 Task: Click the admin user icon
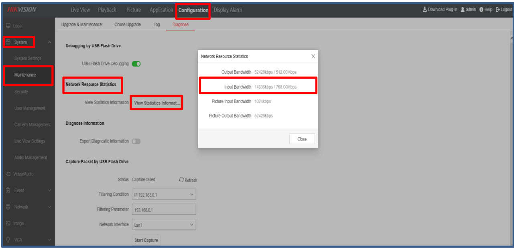tap(462, 10)
